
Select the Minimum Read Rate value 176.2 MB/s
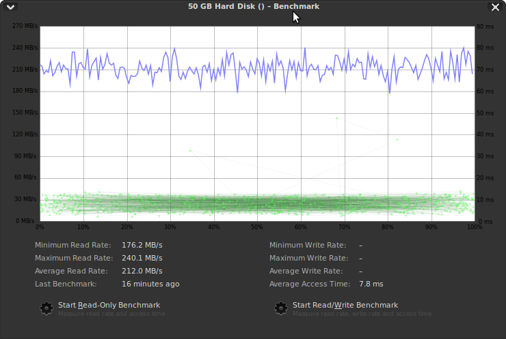tap(142, 245)
